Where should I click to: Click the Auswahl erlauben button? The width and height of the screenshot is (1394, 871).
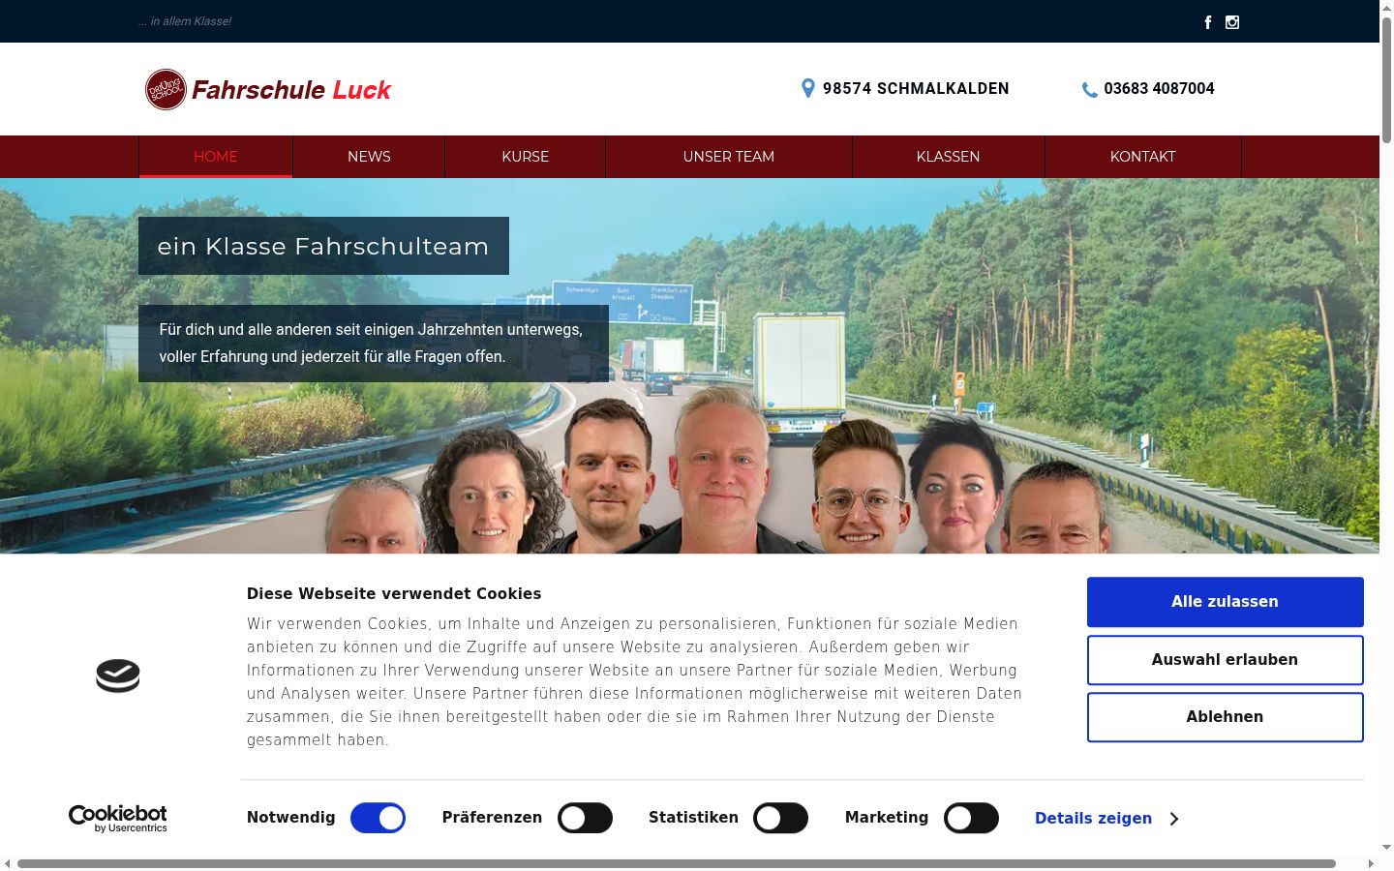pos(1226,660)
